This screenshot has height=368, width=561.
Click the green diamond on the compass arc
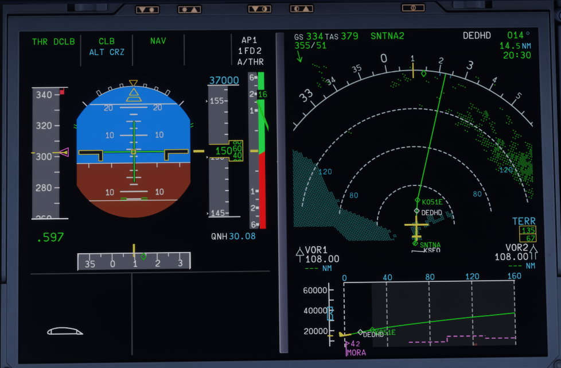coord(423,73)
